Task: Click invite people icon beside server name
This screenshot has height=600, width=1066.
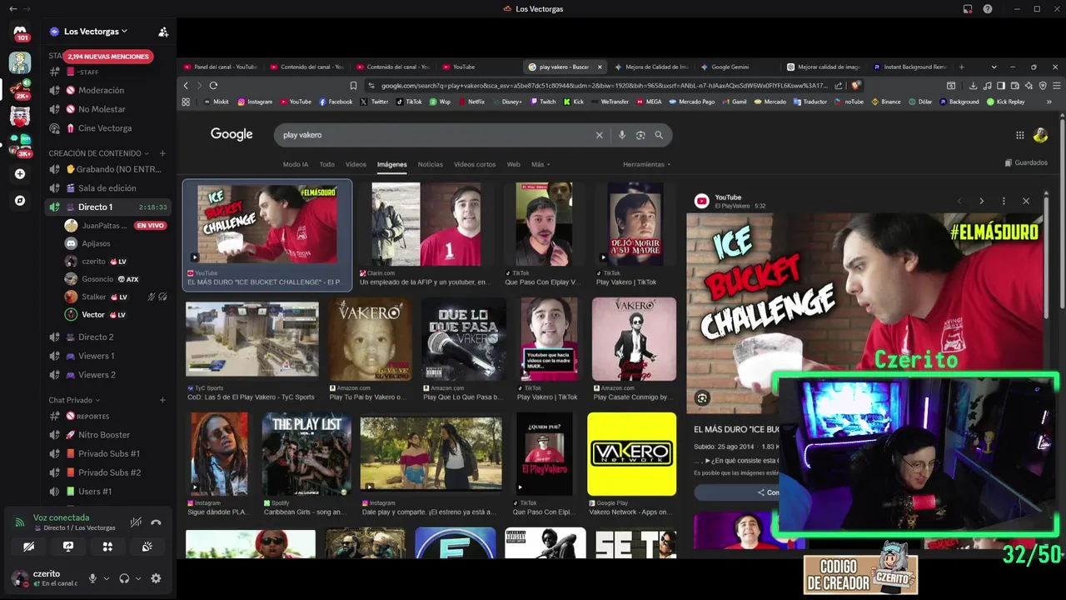Action: coord(163,32)
